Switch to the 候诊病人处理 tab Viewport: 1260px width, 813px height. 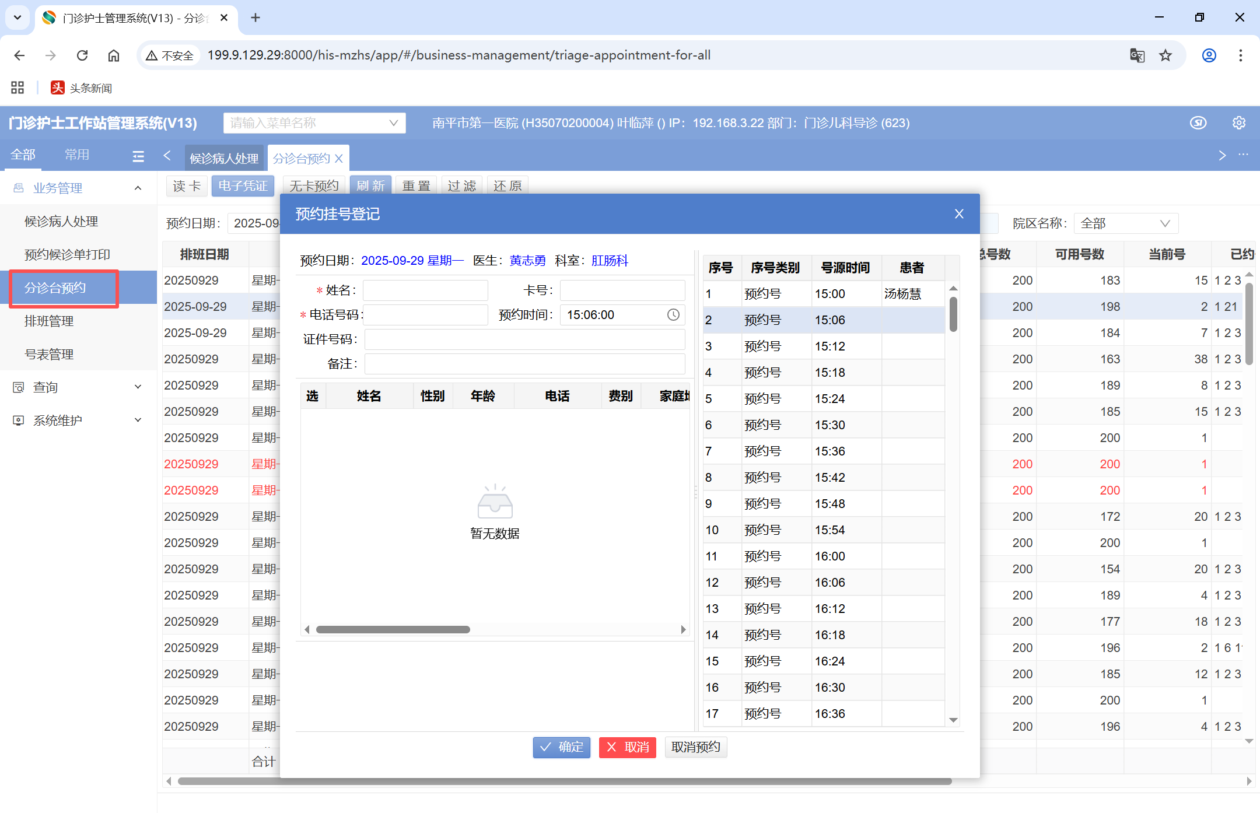[x=224, y=159]
